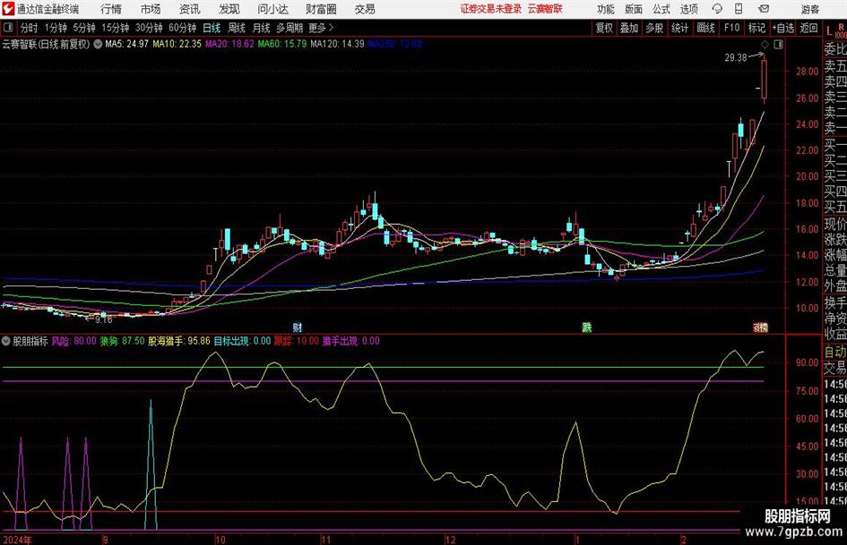847x545 pixels.
Task: Click the 多股 toolbar button
Action: (654, 28)
